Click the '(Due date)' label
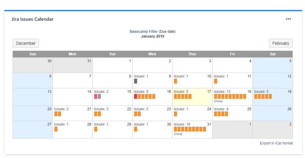This screenshot has height=158, width=305. (x=167, y=32)
